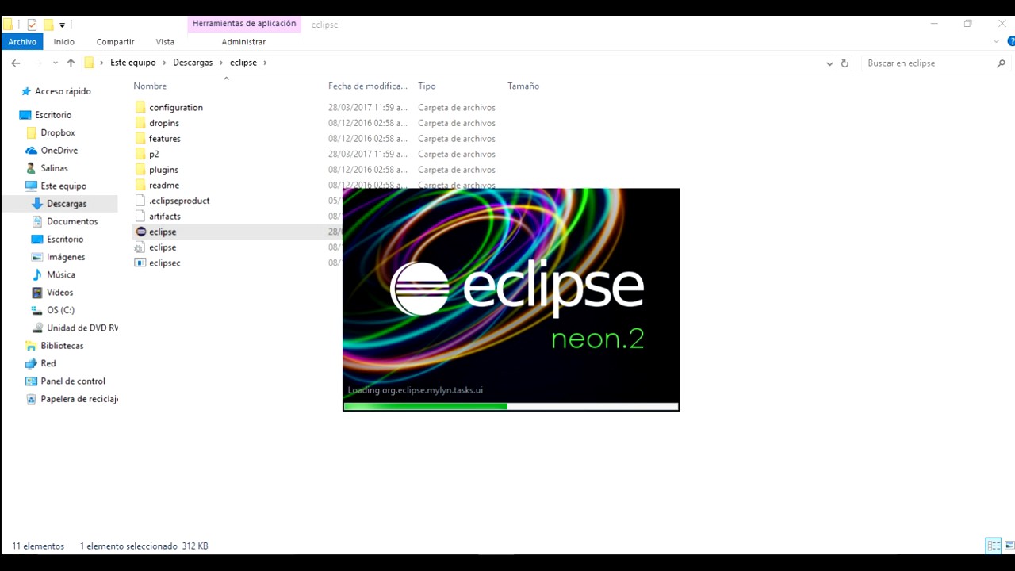Open OS (C:) drive
The image size is (1015, 571).
pos(60,310)
